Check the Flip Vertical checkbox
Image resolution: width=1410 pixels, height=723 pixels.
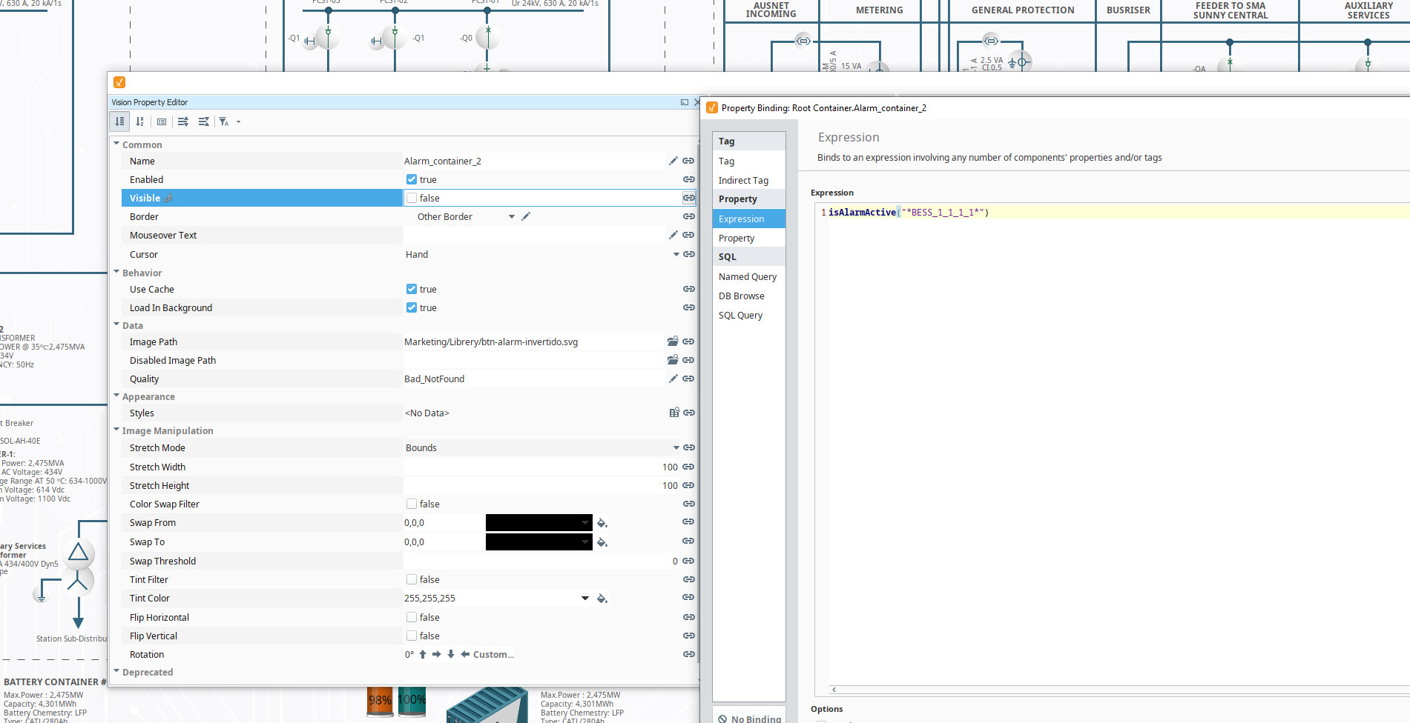click(412, 636)
